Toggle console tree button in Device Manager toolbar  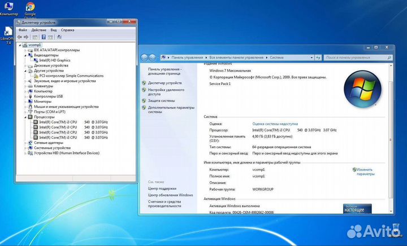tap(35, 37)
